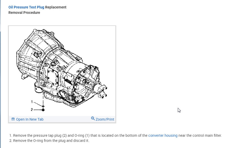Image resolution: width=235 pixels, height=148 pixels.
Task: Follow the converter housing link
Action: tap(163, 135)
